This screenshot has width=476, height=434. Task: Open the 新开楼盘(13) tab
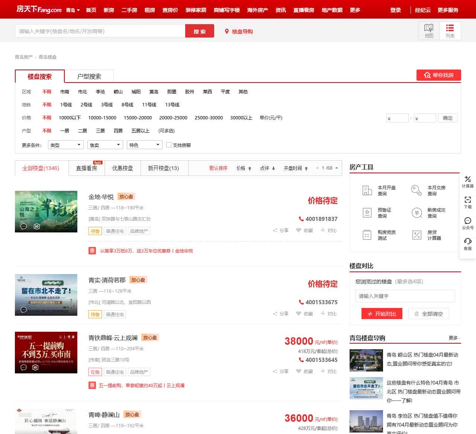tap(164, 168)
